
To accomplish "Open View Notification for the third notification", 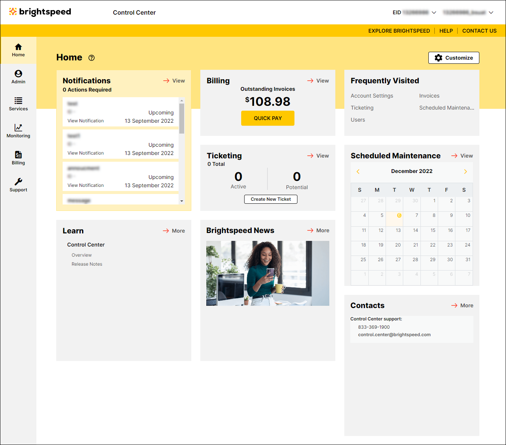I will tap(86, 185).
